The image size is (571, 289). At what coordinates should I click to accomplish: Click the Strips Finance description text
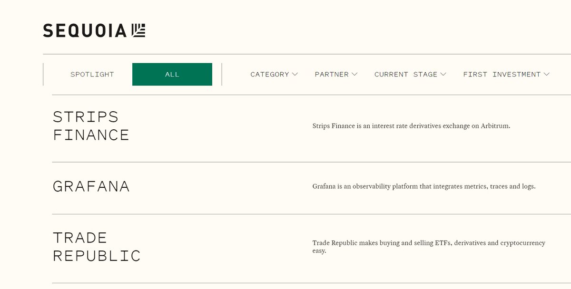411,126
